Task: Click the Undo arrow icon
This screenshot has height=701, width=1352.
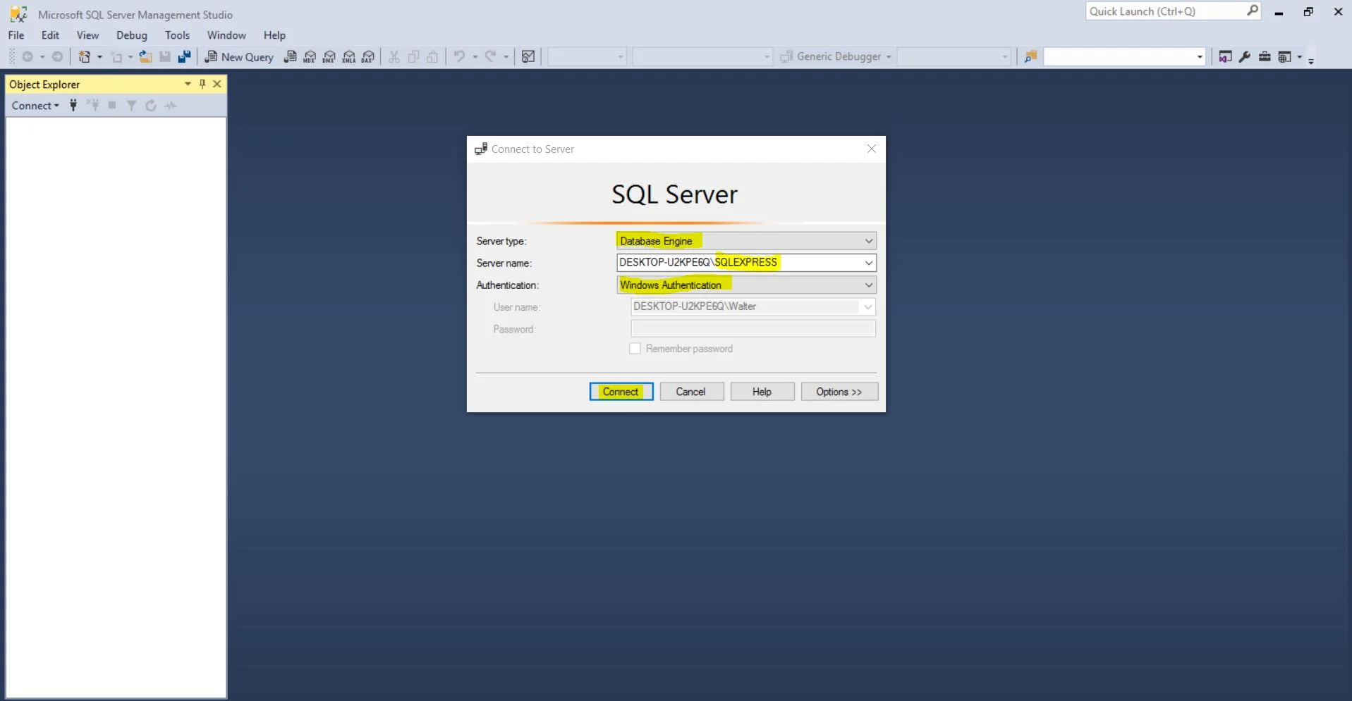Action: (459, 57)
